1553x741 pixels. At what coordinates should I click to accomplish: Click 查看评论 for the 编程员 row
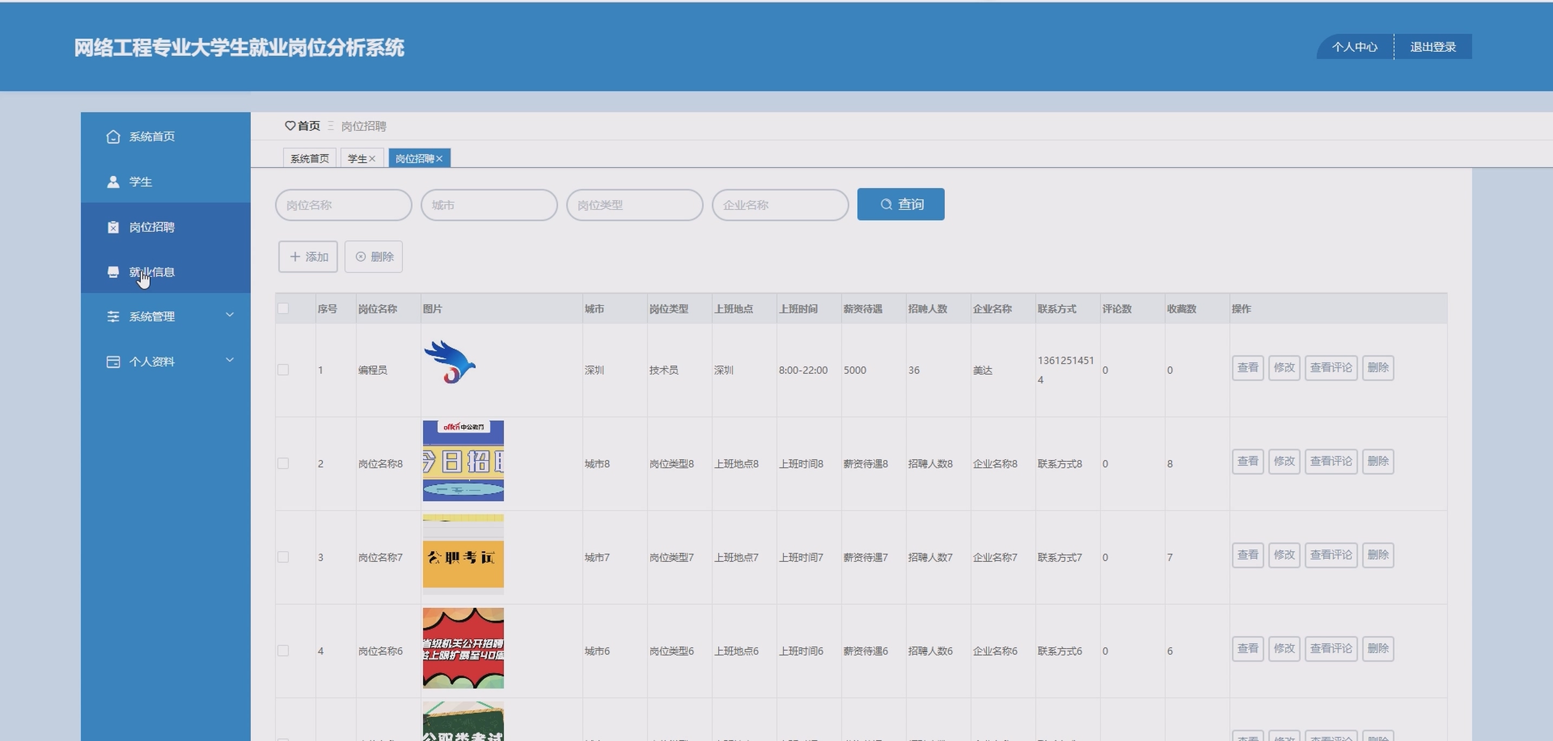click(1330, 368)
